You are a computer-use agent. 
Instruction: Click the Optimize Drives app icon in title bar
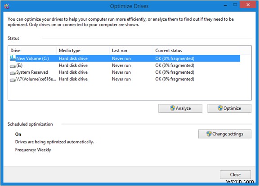pos(7,6)
